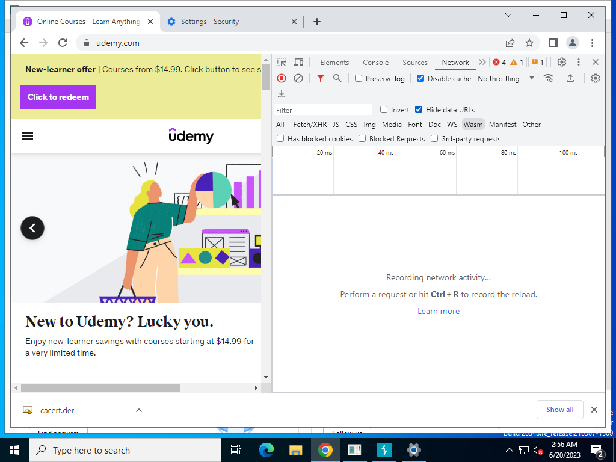Show All request types
The height and width of the screenshot is (462, 616).
coord(280,124)
